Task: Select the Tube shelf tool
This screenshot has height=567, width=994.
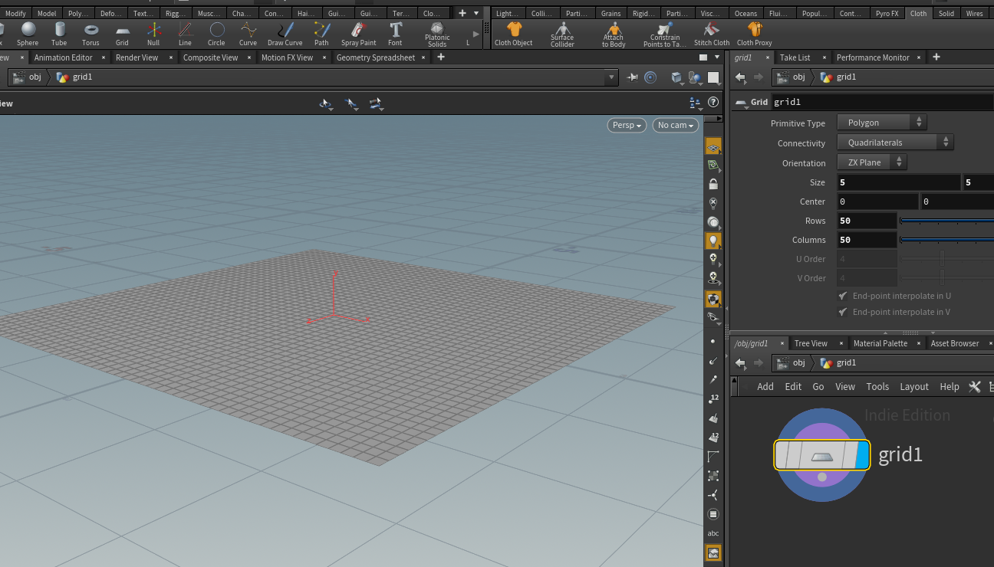Action: point(59,33)
